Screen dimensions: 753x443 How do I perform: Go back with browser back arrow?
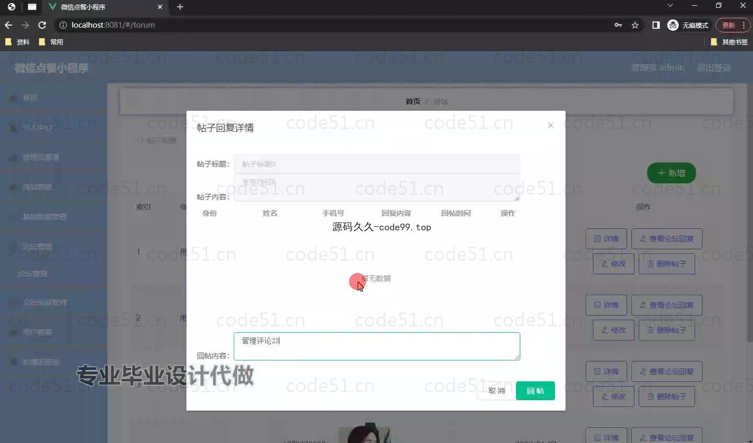point(8,25)
